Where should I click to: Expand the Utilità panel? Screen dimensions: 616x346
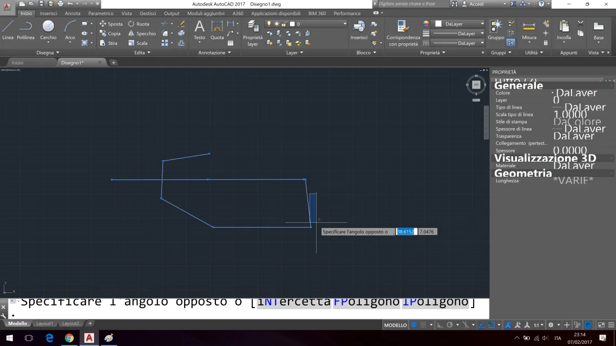[x=534, y=52]
